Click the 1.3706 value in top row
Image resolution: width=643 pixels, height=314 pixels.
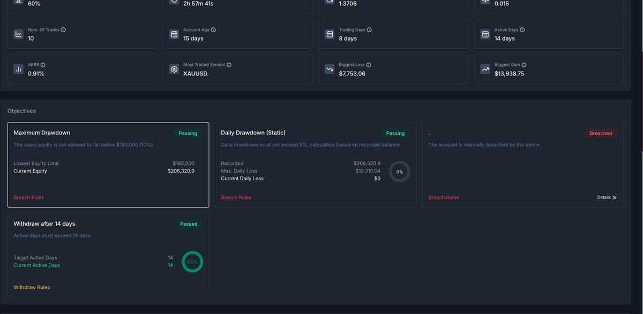click(x=348, y=3)
